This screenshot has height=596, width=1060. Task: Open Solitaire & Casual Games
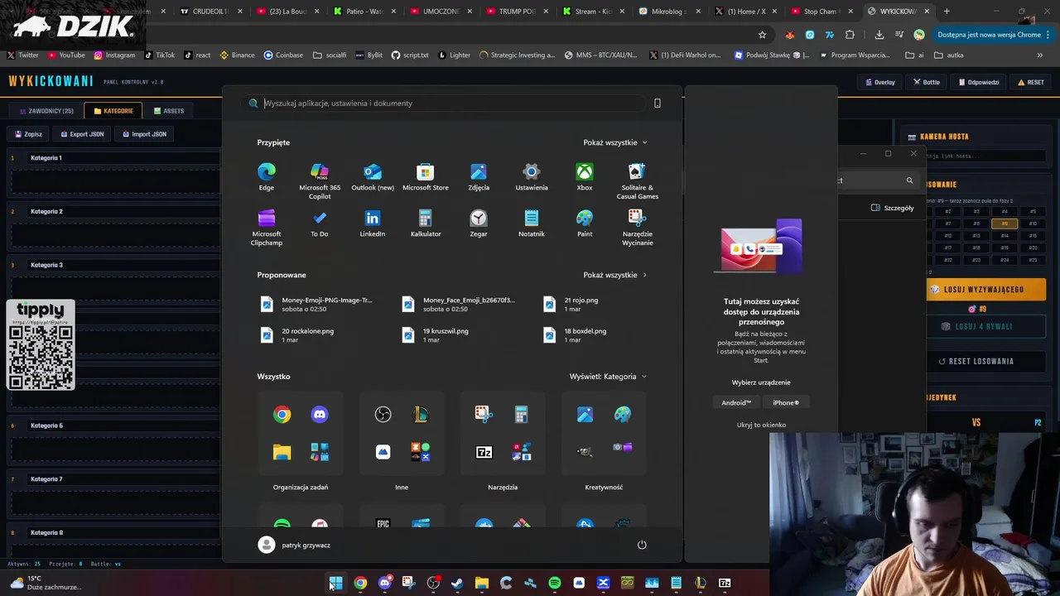tap(638, 180)
